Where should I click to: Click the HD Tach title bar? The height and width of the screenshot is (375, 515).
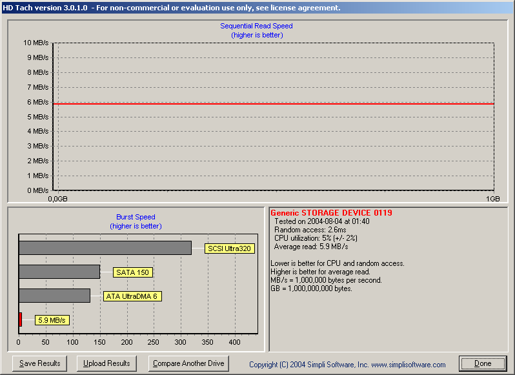click(x=257, y=8)
